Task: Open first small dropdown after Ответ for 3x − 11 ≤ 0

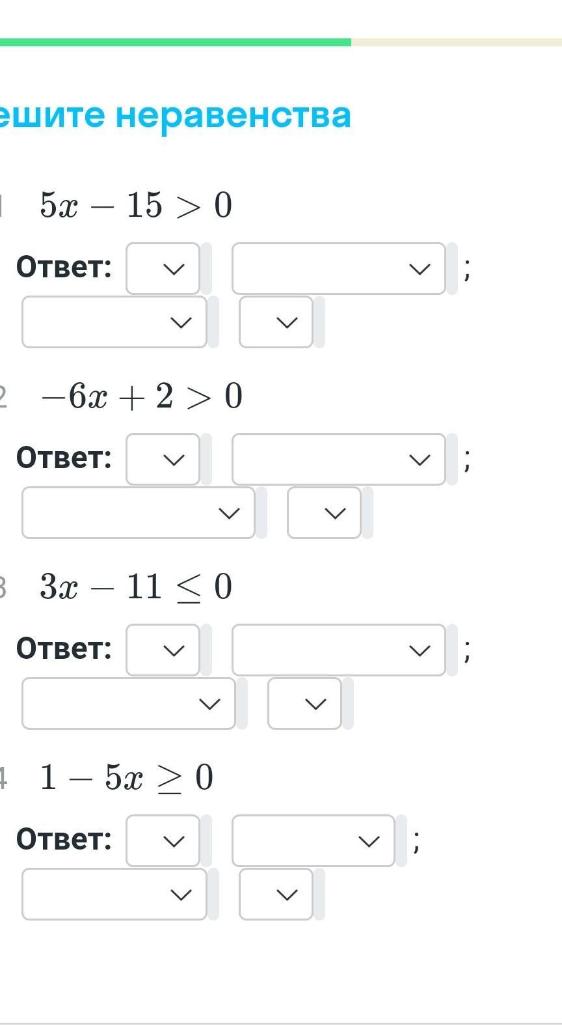Action: (163, 650)
